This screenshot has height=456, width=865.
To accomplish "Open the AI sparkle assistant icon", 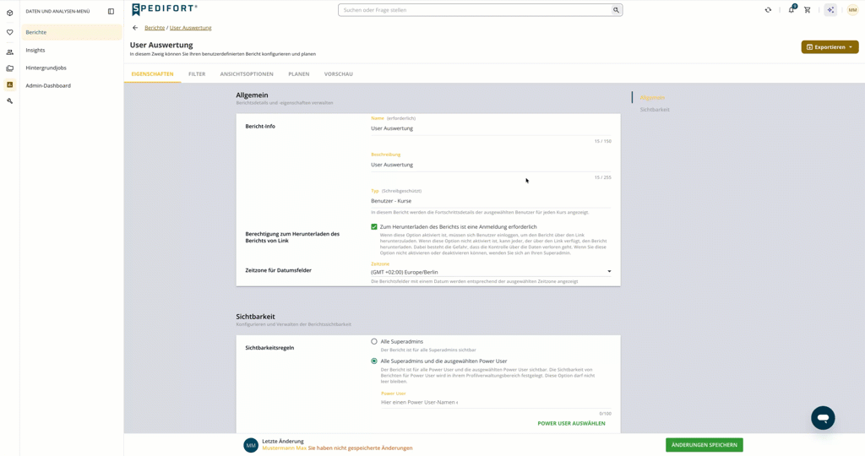I will coord(830,10).
